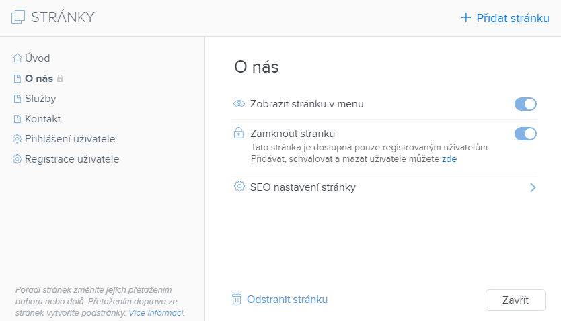The height and width of the screenshot is (321, 561).
Task: Click the home icon next to Úvod
Action: coord(17,58)
